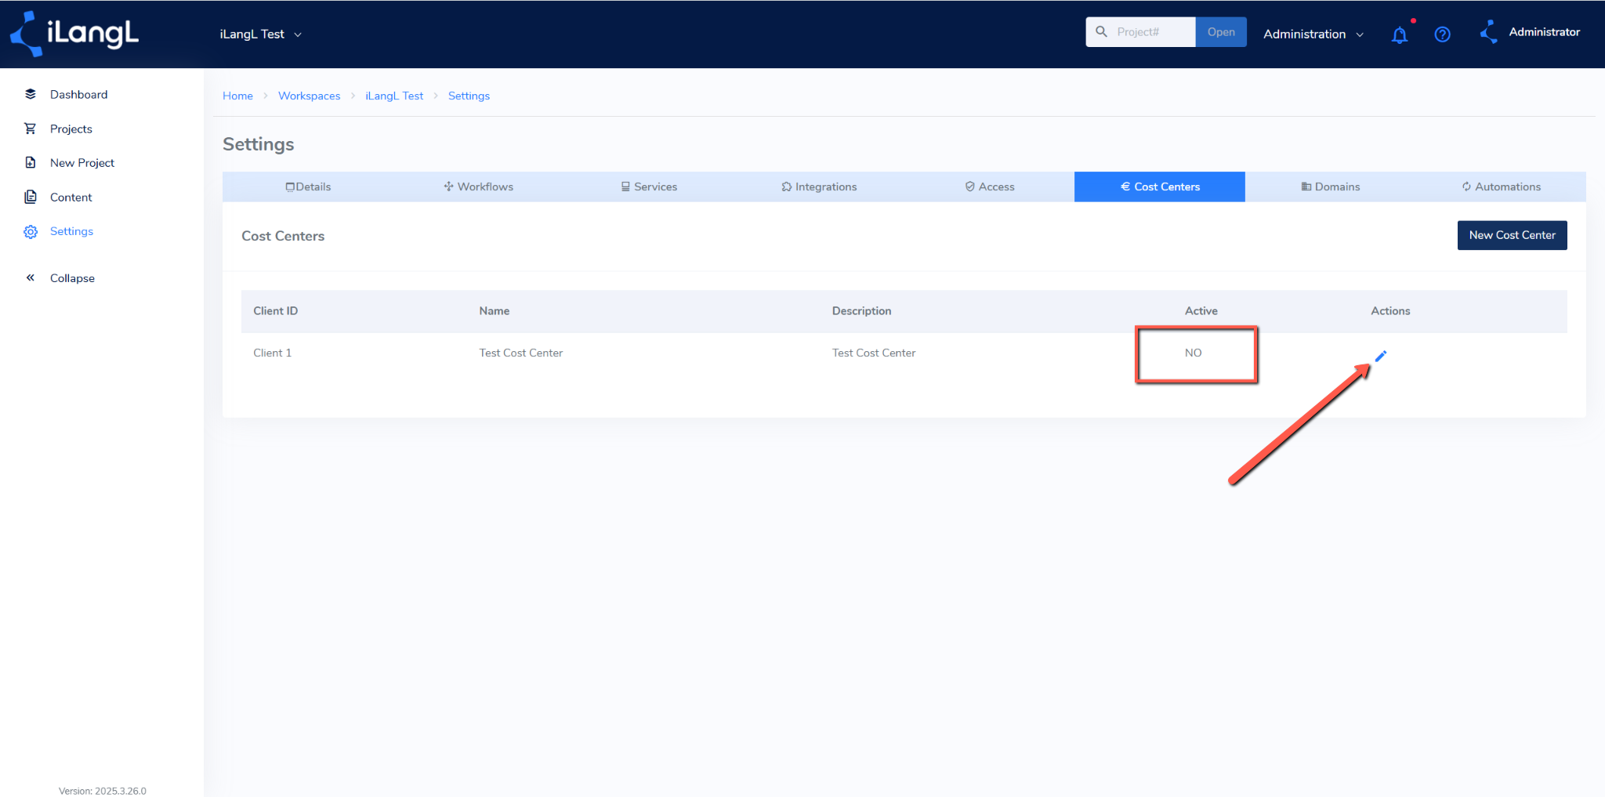The height and width of the screenshot is (797, 1605).
Task: Click the Test Cost Center description cell
Action: [x=874, y=353]
